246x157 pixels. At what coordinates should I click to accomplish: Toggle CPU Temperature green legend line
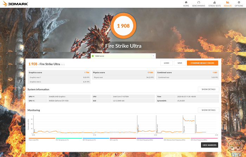pyautogui.click(x=69, y=139)
